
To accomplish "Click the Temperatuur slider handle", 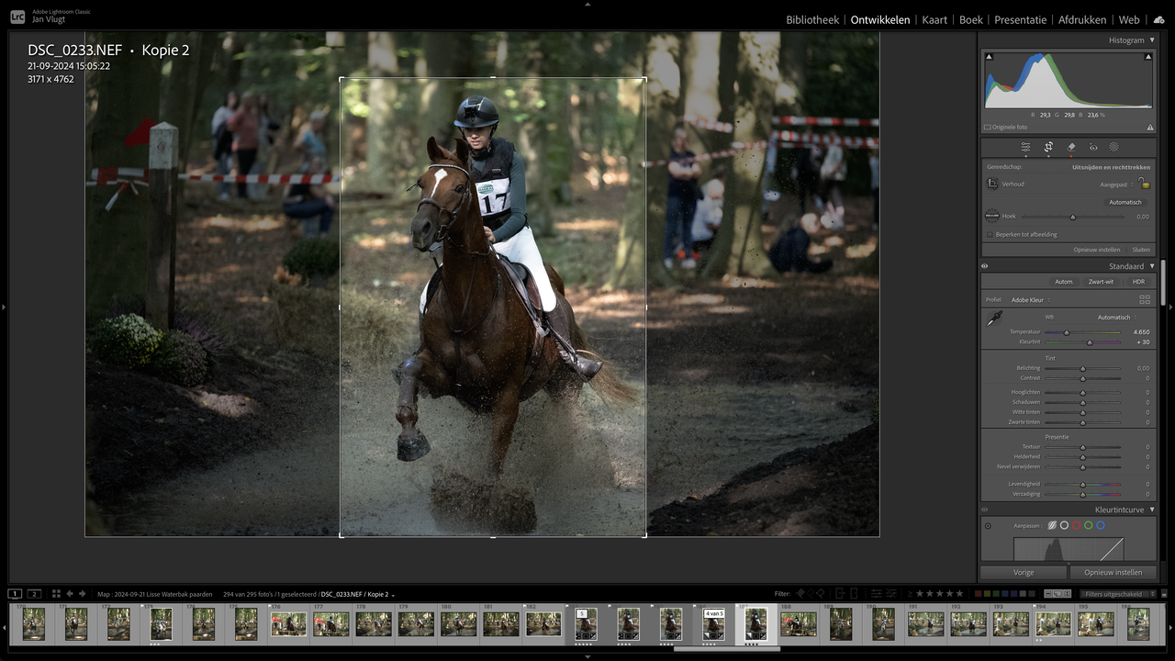I will tap(1067, 332).
